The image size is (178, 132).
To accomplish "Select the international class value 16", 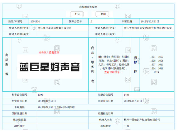I will 91,21.
